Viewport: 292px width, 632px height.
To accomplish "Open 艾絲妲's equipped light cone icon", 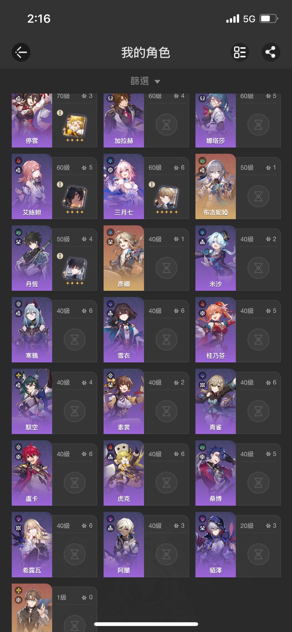I will (x=74, y=200).
